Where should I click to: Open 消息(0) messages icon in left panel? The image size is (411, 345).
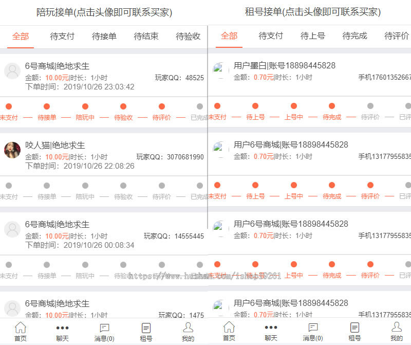tap(104, 332)
